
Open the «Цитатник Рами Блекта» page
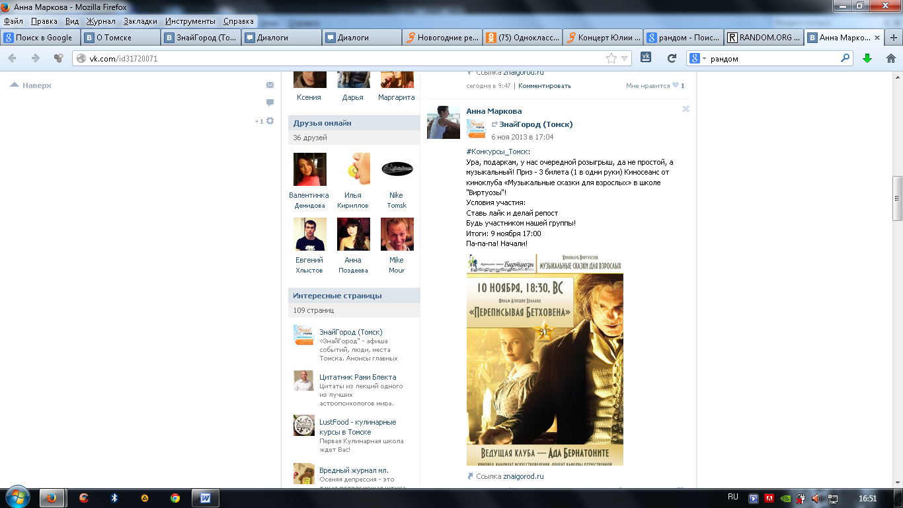click(x=358, y=377)
